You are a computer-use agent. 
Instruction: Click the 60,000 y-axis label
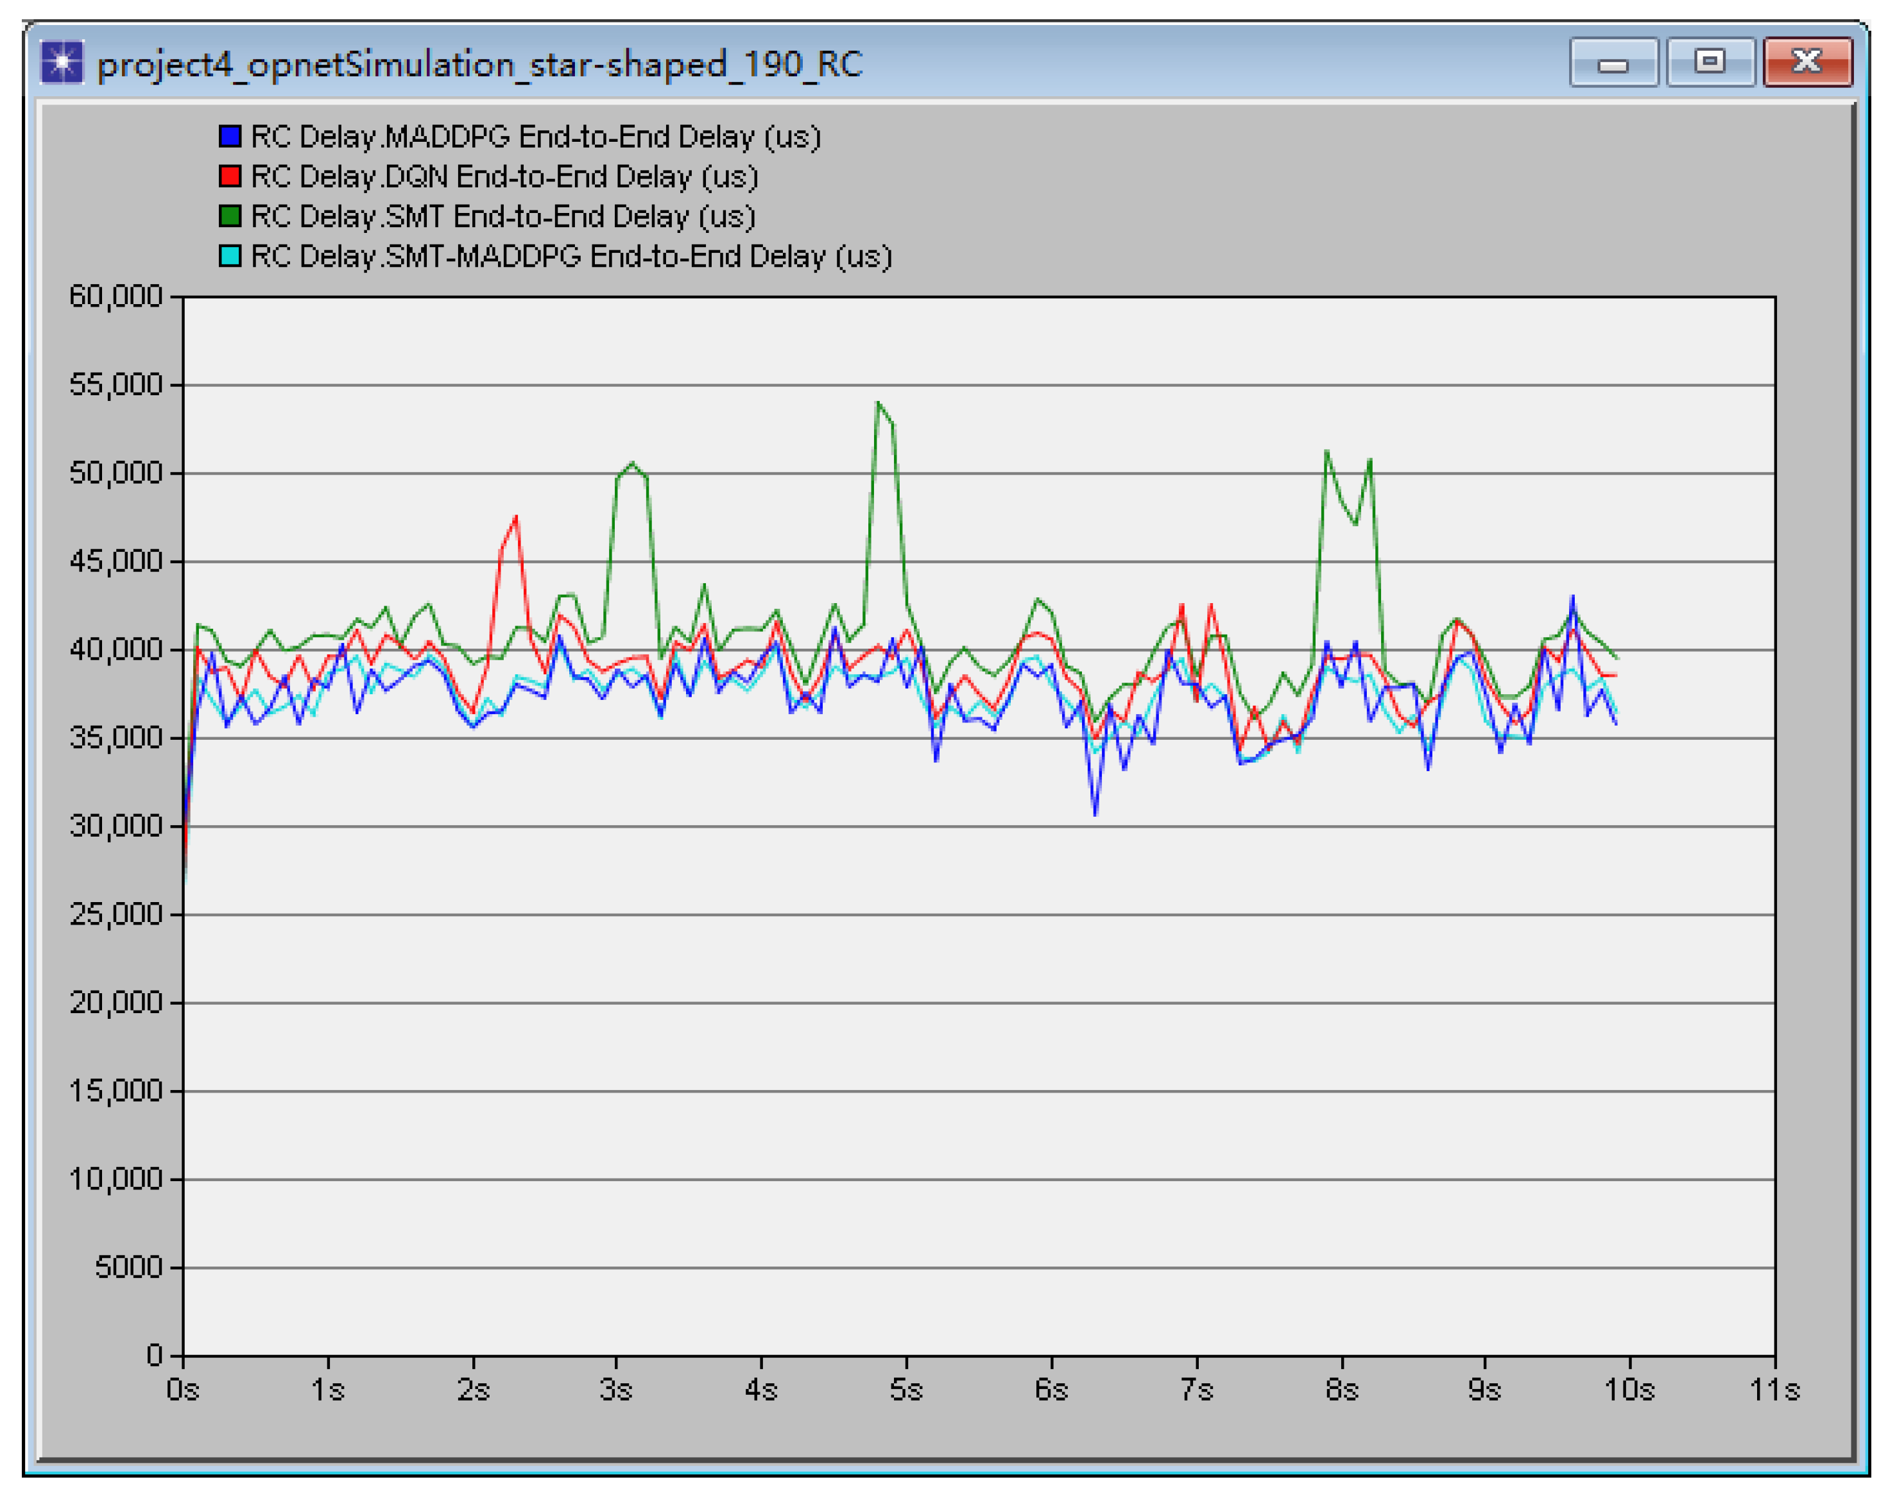(116, 296)
